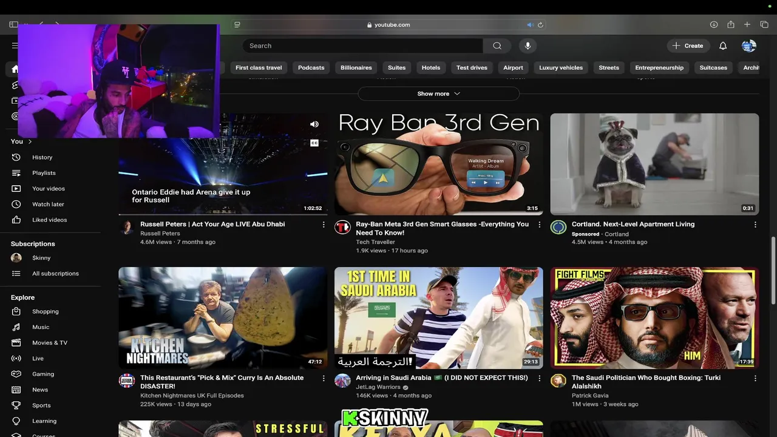777x437 pixels.
Task: Open YouTube notifications bell
Action: [723, 46]
